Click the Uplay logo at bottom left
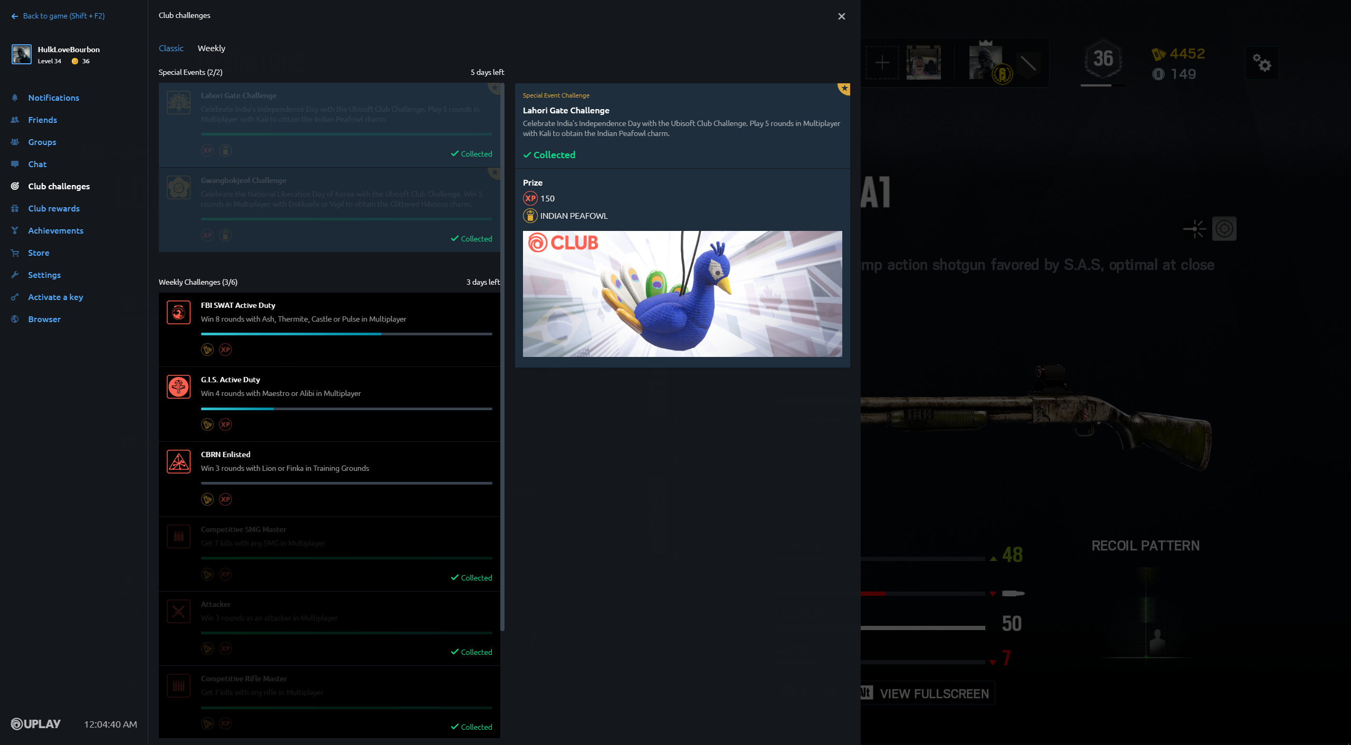The width and height of the screenshot is (1351, 745). click(x=36, y=724)
